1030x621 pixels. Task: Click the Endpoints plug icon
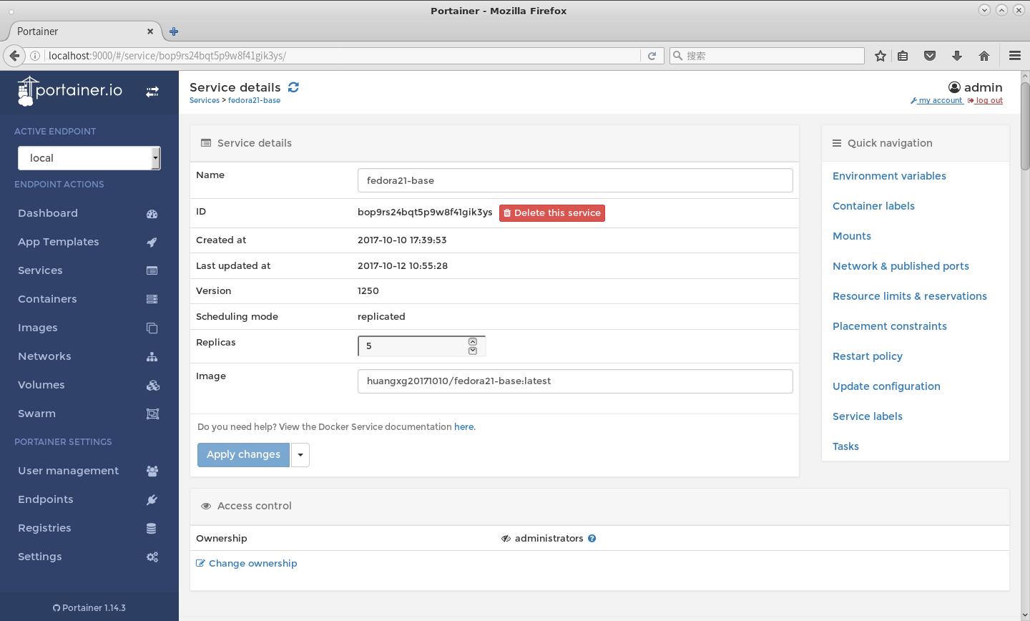tap(152, 499)
